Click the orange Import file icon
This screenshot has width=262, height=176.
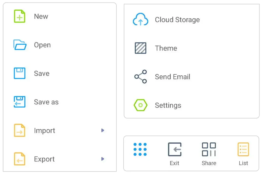pyautogui.click(x=19, y=130)
